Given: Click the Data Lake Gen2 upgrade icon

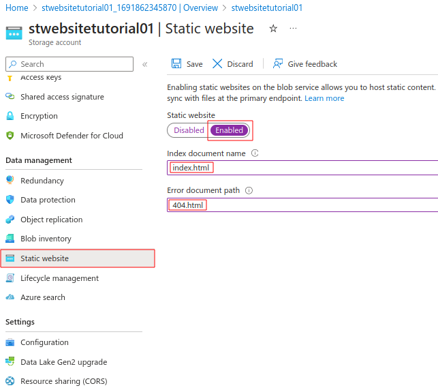Looking at the screenshot, I should point(10,361).
